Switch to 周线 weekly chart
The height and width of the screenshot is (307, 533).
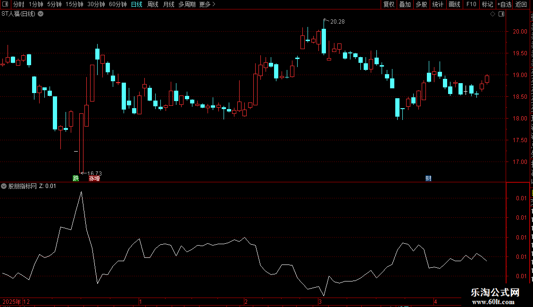(153, 4)
